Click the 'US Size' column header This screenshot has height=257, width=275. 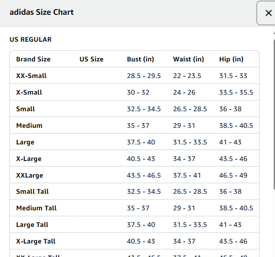coord(91,59)
